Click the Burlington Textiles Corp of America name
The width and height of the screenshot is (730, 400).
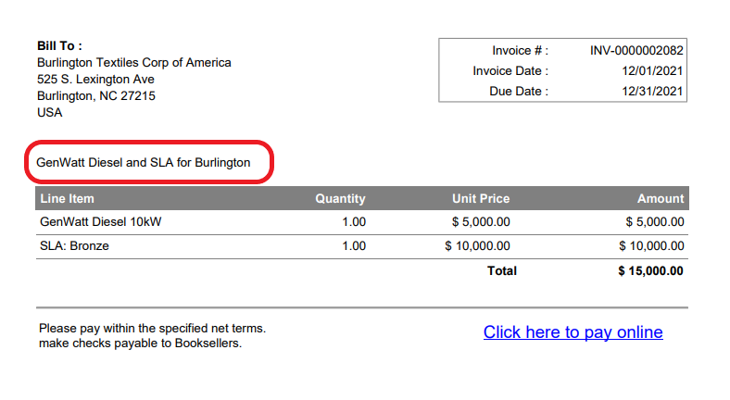[133, 62]
